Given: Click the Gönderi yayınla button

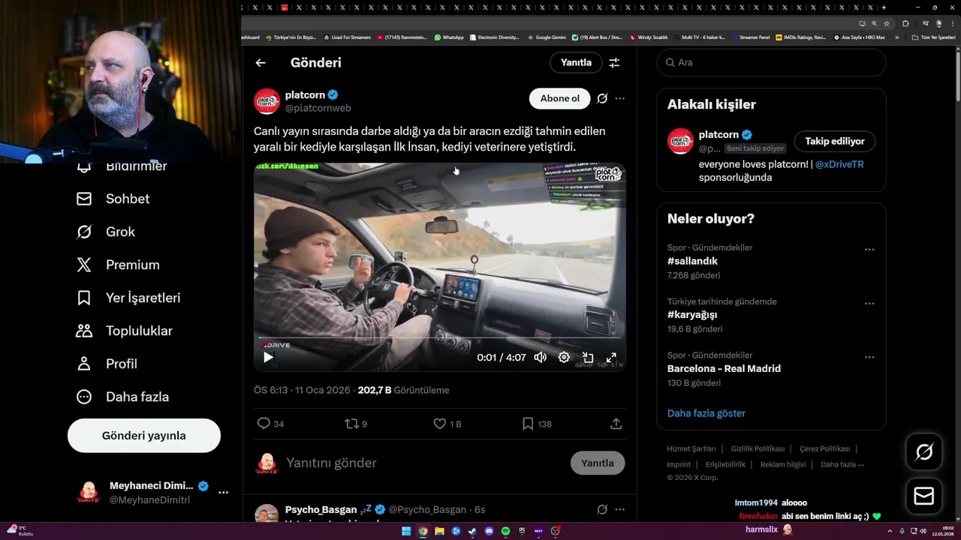Looking at the screenshot, I should 144,436.
